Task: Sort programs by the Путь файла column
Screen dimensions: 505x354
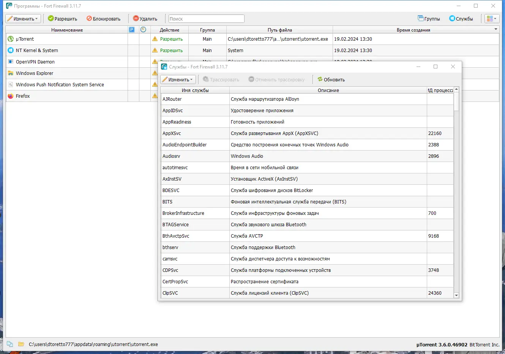Action: (x=279, y=30)
